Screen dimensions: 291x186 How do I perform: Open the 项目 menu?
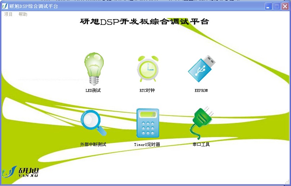(x=8, y=14)
